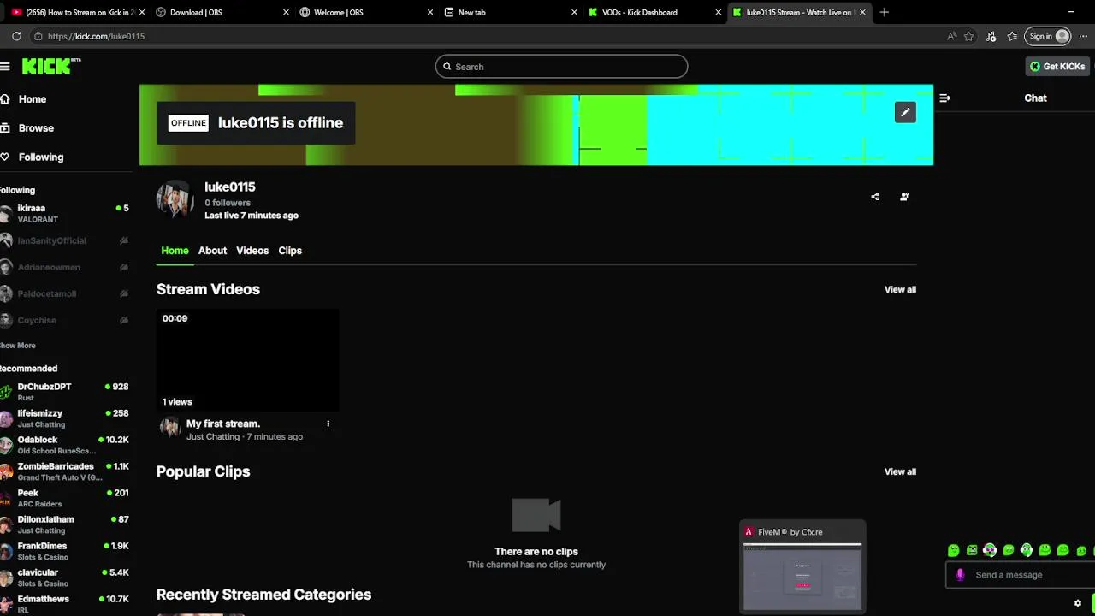Open Odablock in recommended channels
1095x616 pixels.
(x=64, y=445)
